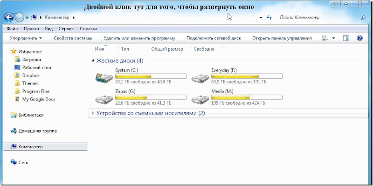Screen dimensions: 373x186
Task: Click the Media (M:) usage bar
Action: point(247,97)
